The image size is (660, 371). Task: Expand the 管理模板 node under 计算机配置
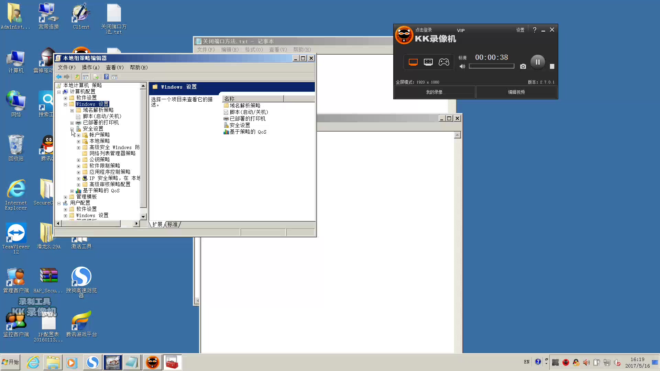[65, 197]
